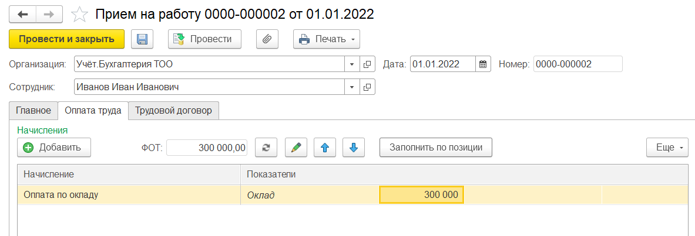695x236 pixels.
Task: Switch to the Трудовой договор tab
Action: tap(173, 110)
